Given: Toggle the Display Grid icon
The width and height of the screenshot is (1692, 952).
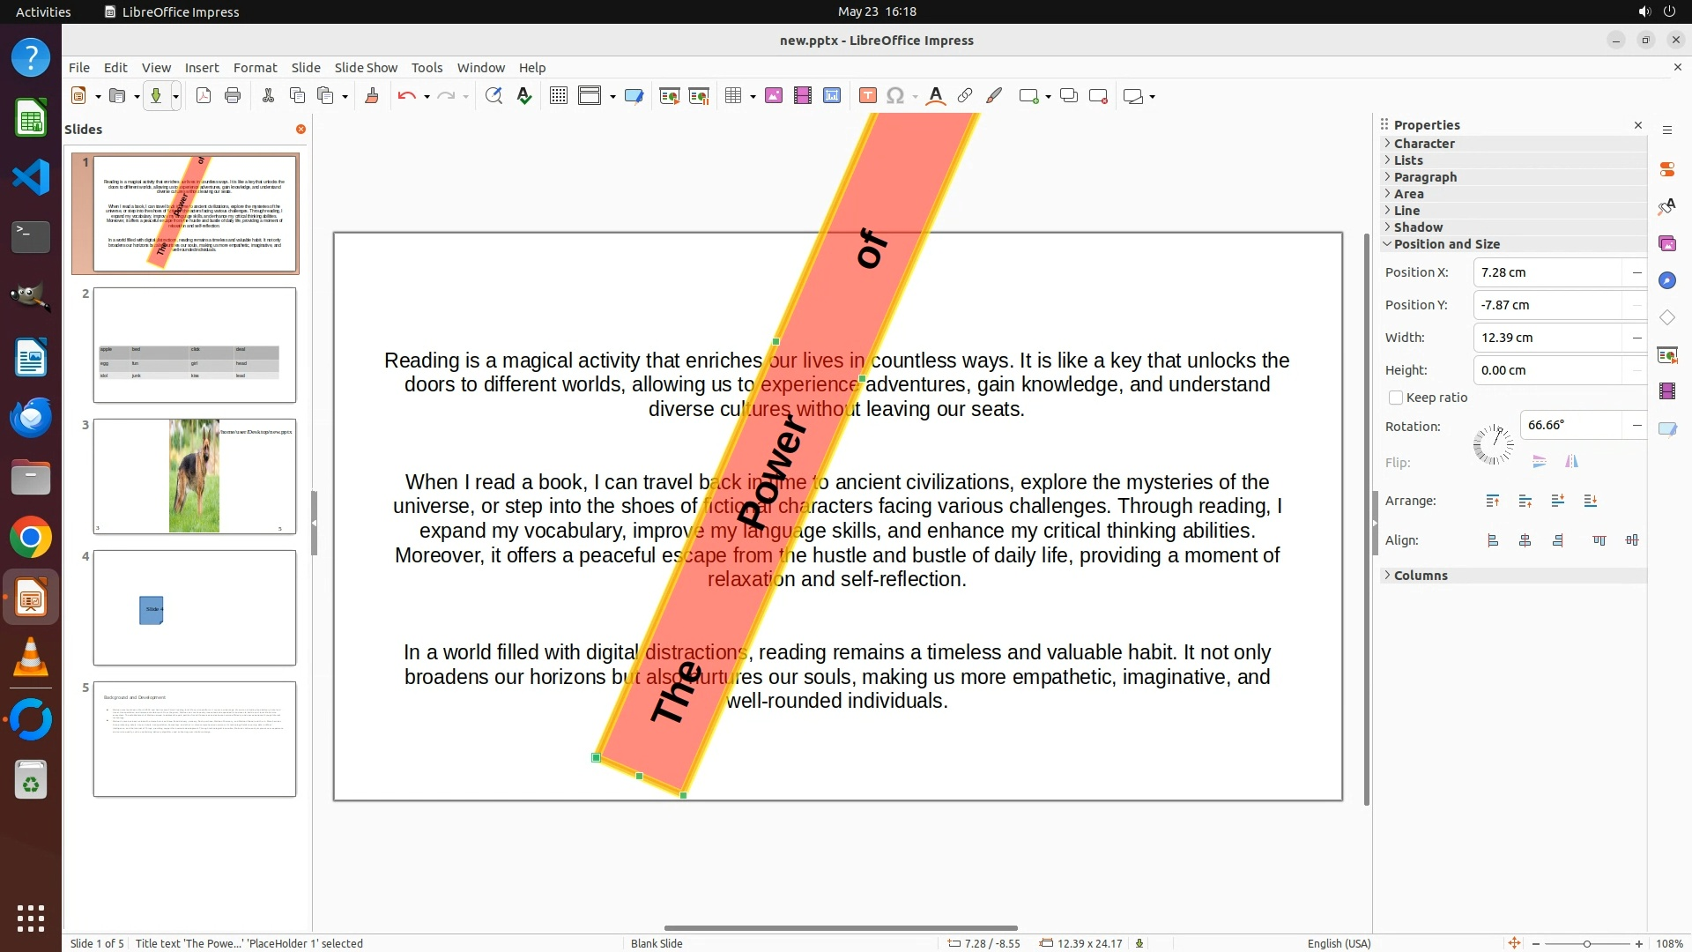Looking at the screenshot, I should pyautogui.click(x=558, y=96).
